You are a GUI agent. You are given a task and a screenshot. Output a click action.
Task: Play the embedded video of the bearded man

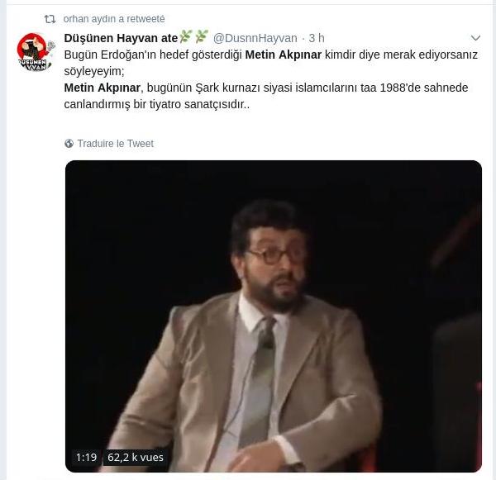[274, 316]
